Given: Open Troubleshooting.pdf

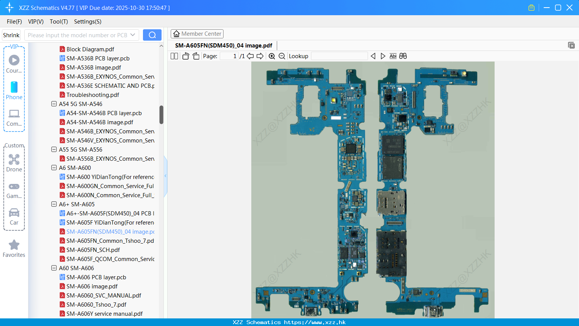Looking at the screenshot, I should 93,95.
